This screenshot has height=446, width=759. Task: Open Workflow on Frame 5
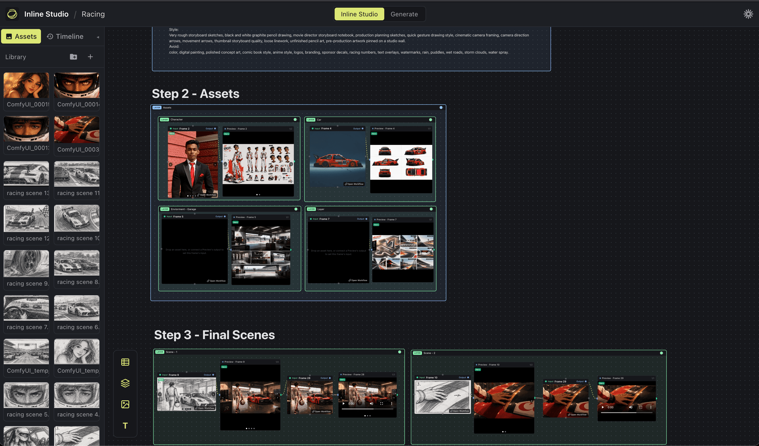click(216, 281)
